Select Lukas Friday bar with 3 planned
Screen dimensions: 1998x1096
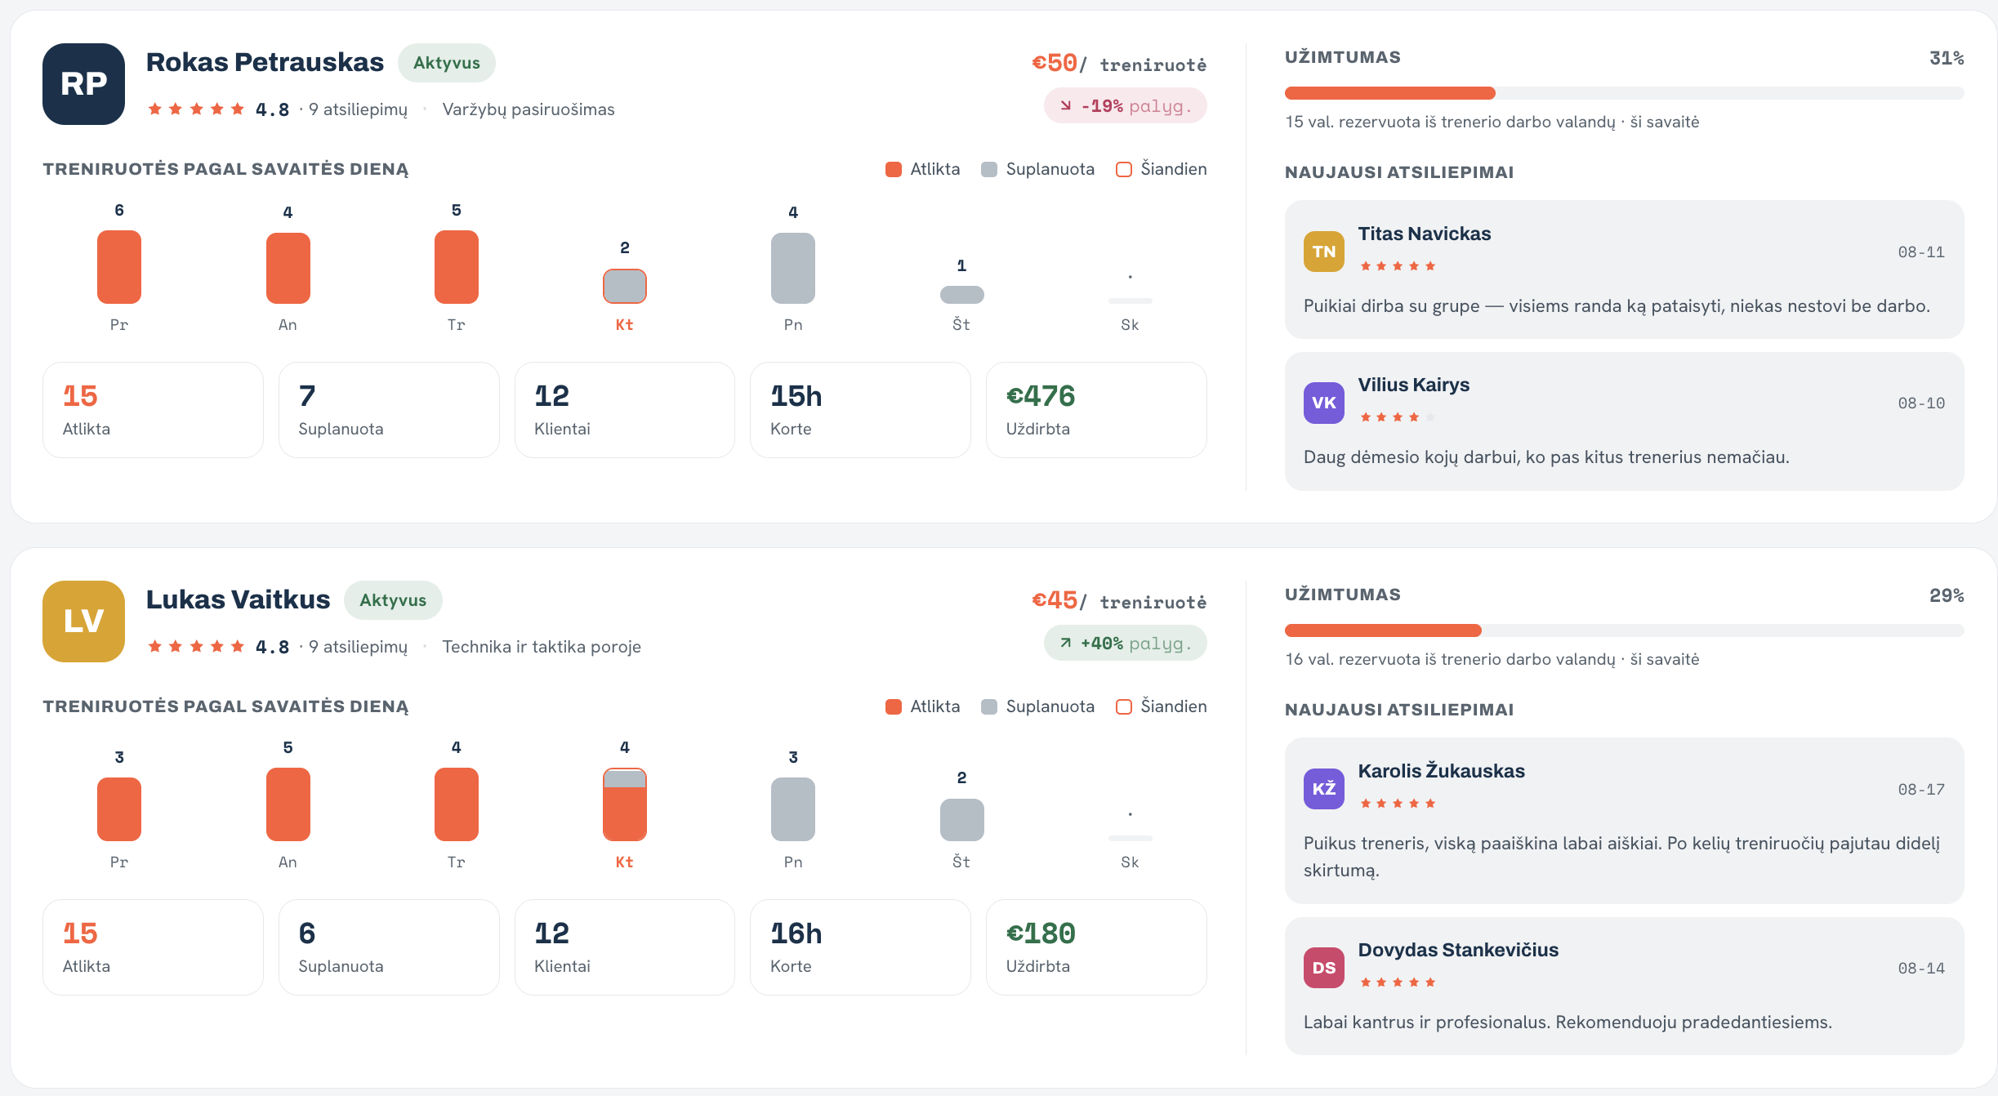coord(793,809)
